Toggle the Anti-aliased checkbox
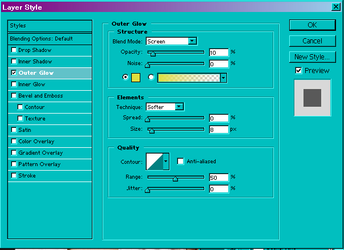The height and width of the screenshot is (250, 344). click(180, 162)
